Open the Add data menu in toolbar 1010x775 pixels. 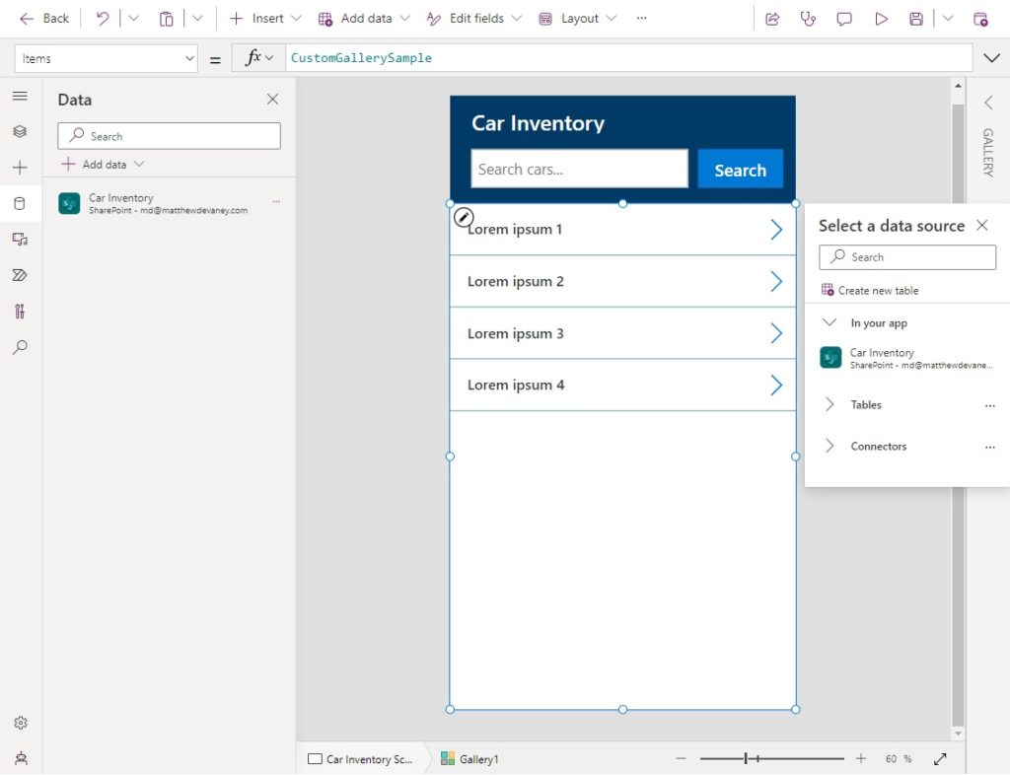click(x=364, y=19)
